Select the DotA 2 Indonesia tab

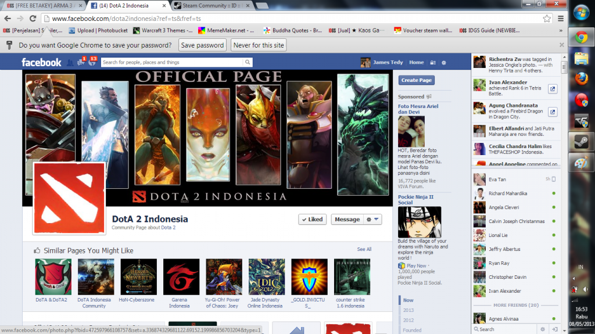pyautogui.click(x=128, y=6)
